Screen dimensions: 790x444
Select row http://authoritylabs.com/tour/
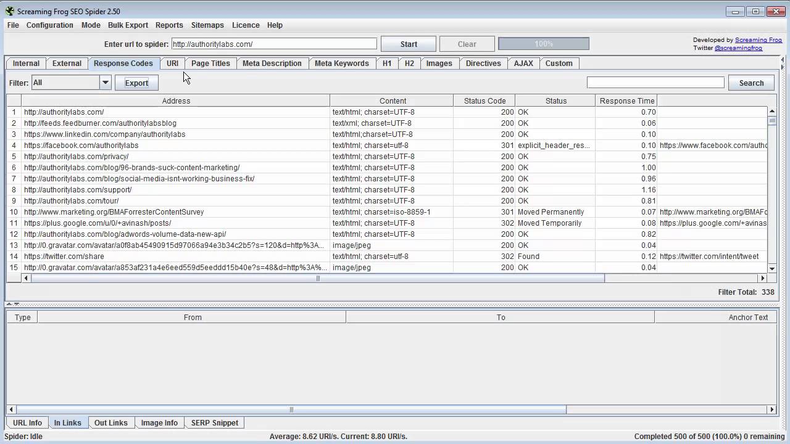(x=387, y=201)
